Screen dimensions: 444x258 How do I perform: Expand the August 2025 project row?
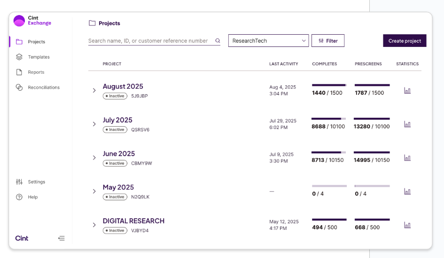coord(94,91)
